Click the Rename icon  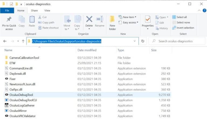(x=100, y=19)
